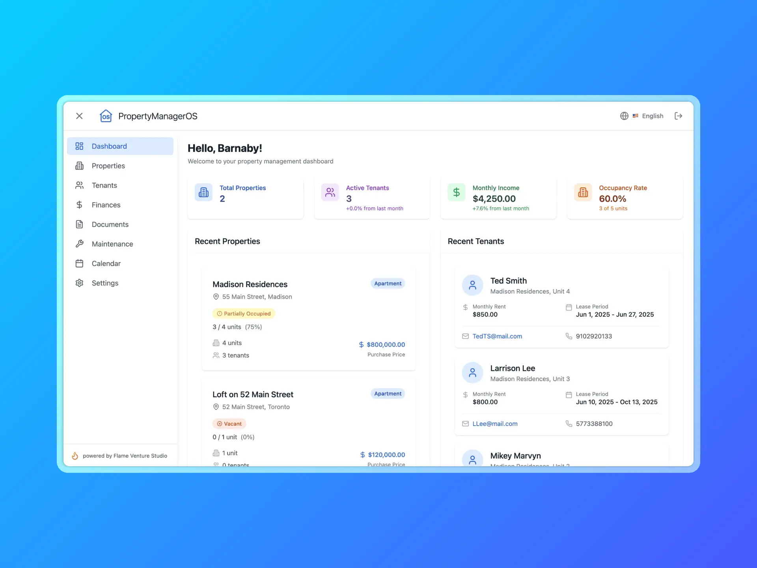Click Ted Smith's lease period calendar icon
The width and height of the screenshot is (757, 568).
pyautogui.click(x=569, y=308)
